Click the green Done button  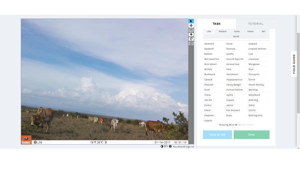tap(252, 135)
